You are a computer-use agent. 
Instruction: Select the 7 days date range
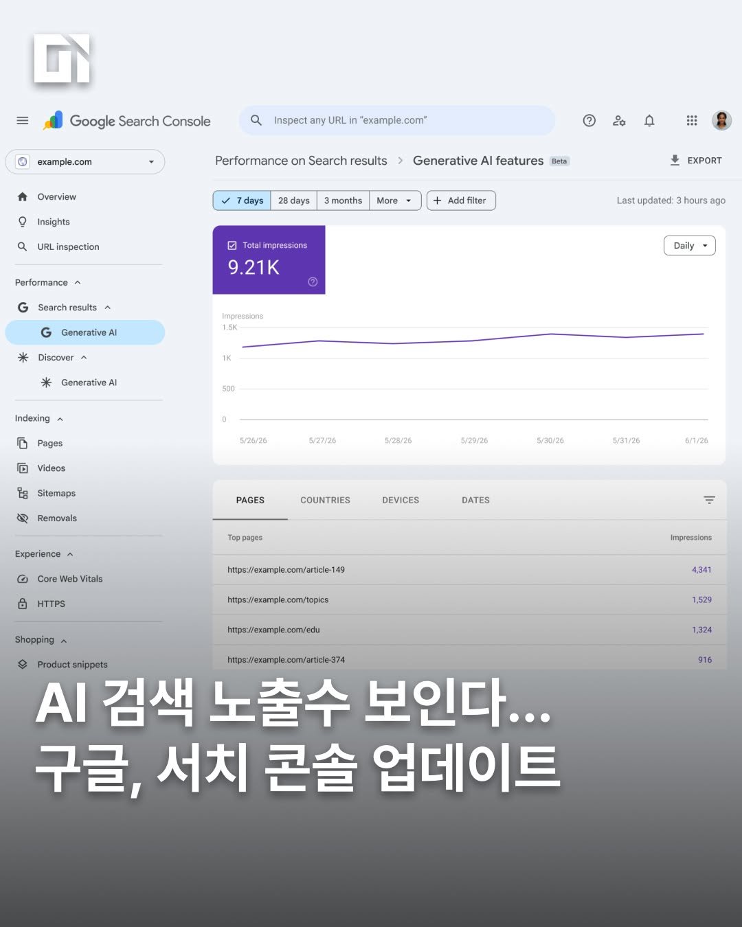click(242, 201)
